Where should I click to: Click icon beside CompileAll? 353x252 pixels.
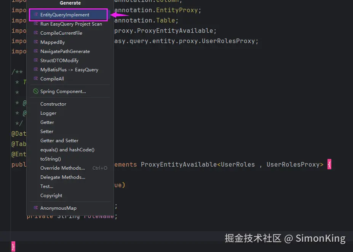tap(35, 79)
